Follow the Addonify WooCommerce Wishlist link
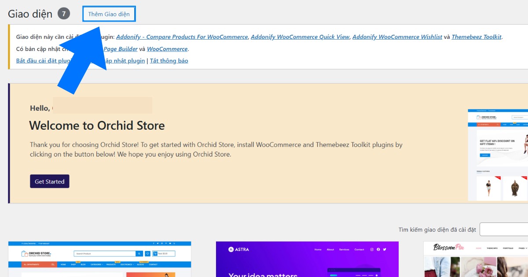Image resolution: width=528 pixels, height=277 pixels. click(397, 37)
